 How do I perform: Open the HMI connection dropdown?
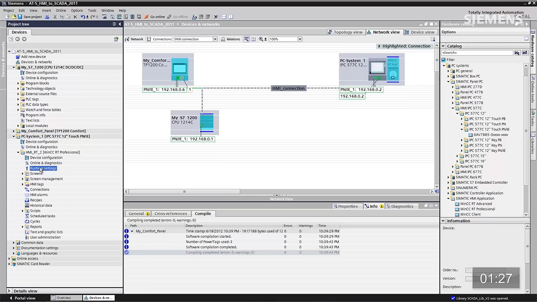tap(215, 39)
